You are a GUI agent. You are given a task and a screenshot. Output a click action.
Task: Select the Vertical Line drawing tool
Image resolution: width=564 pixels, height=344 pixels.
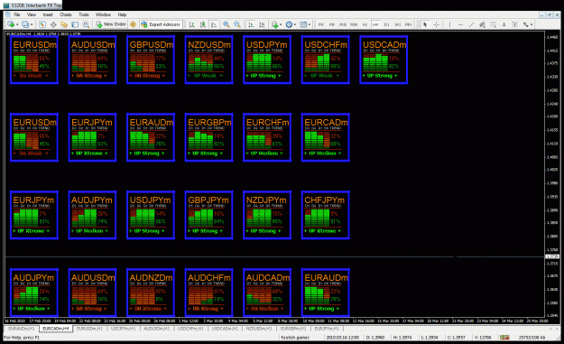pyautogui.click(x=449, y=24)
